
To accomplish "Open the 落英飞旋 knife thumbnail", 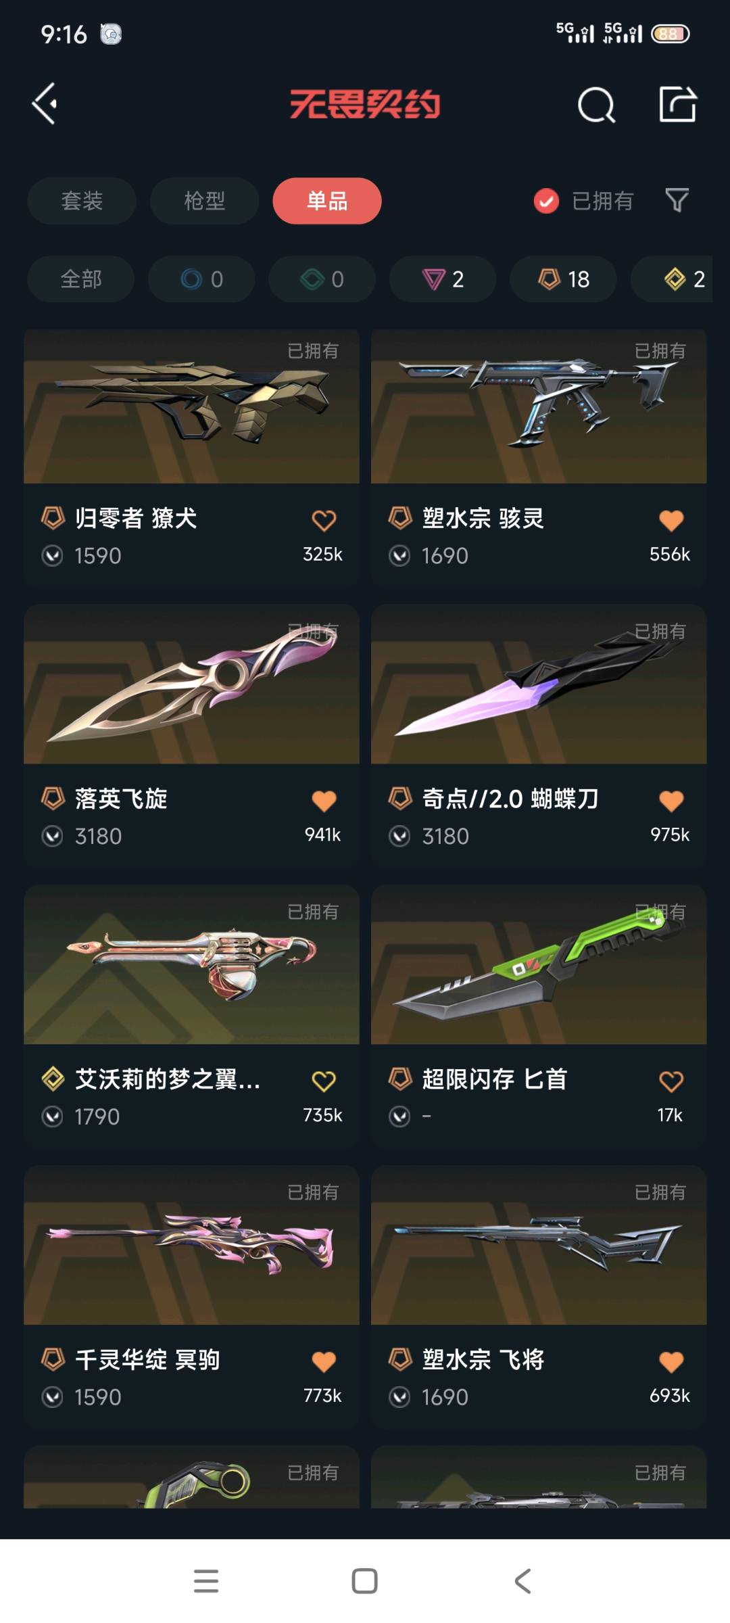I will (191, 684).
